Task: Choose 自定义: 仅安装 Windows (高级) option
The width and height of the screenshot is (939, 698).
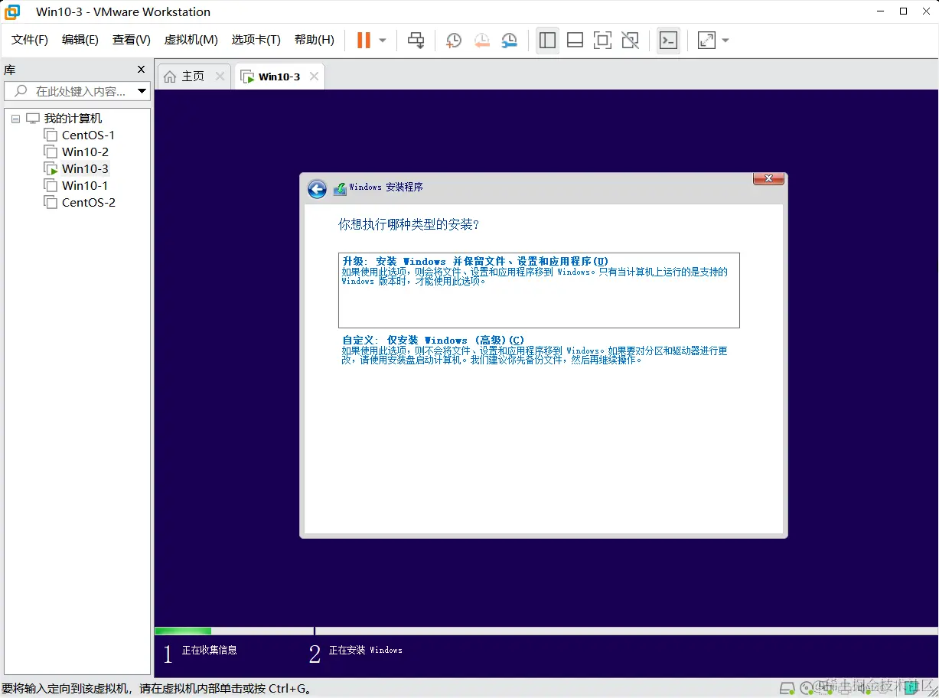Action: [x=539, y=351]
